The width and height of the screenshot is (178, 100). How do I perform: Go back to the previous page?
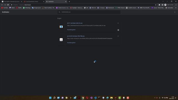[2, 5]
